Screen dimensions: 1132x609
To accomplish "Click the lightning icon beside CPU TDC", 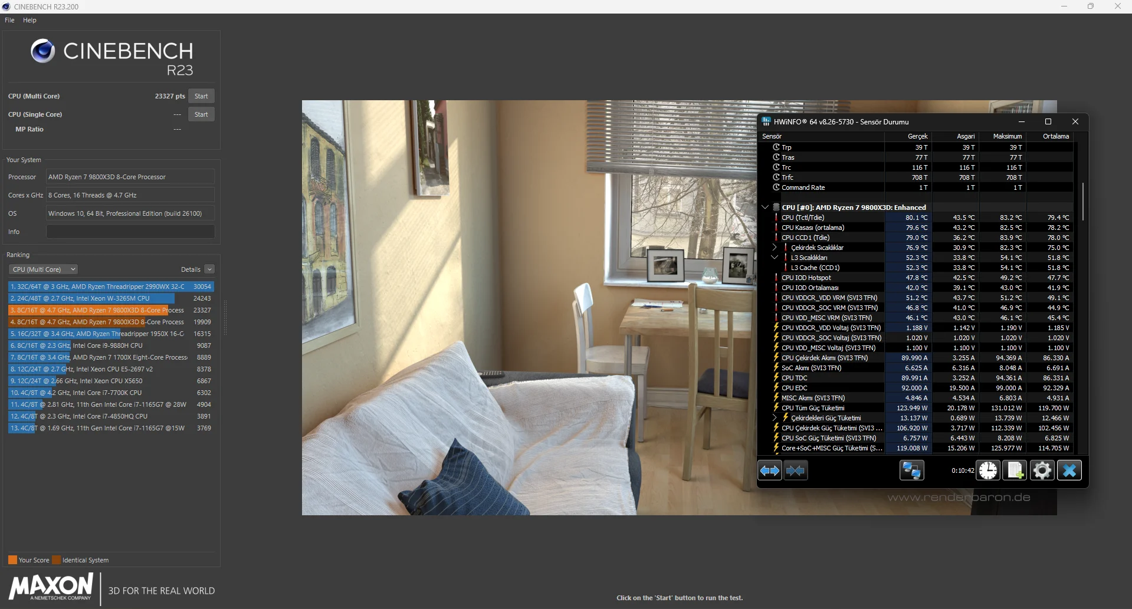I will click(776, 378).
